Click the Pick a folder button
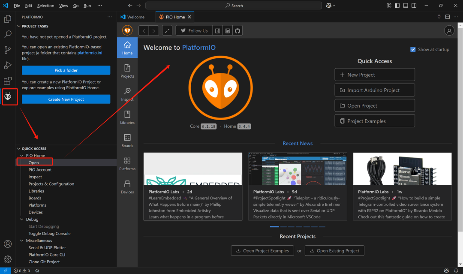This screenshot has width=463, height=274. point(66,70)
